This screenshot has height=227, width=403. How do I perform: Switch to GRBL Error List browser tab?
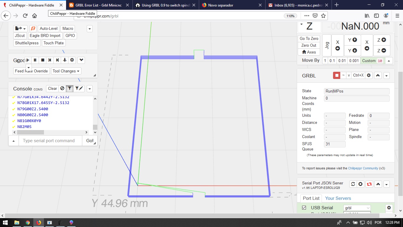(x=99, y=5)
